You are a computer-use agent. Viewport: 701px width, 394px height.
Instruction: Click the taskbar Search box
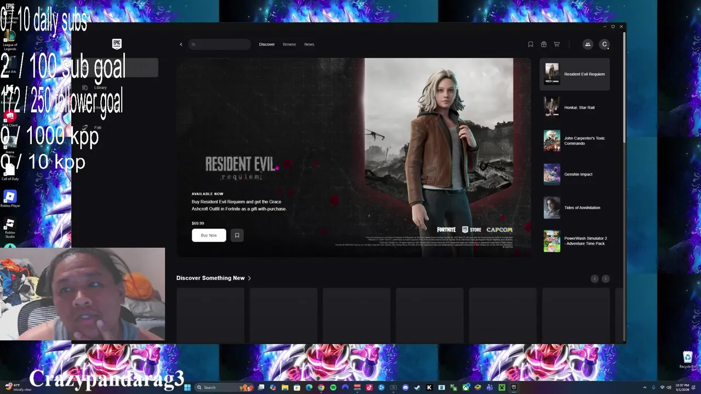pos(225,387)
